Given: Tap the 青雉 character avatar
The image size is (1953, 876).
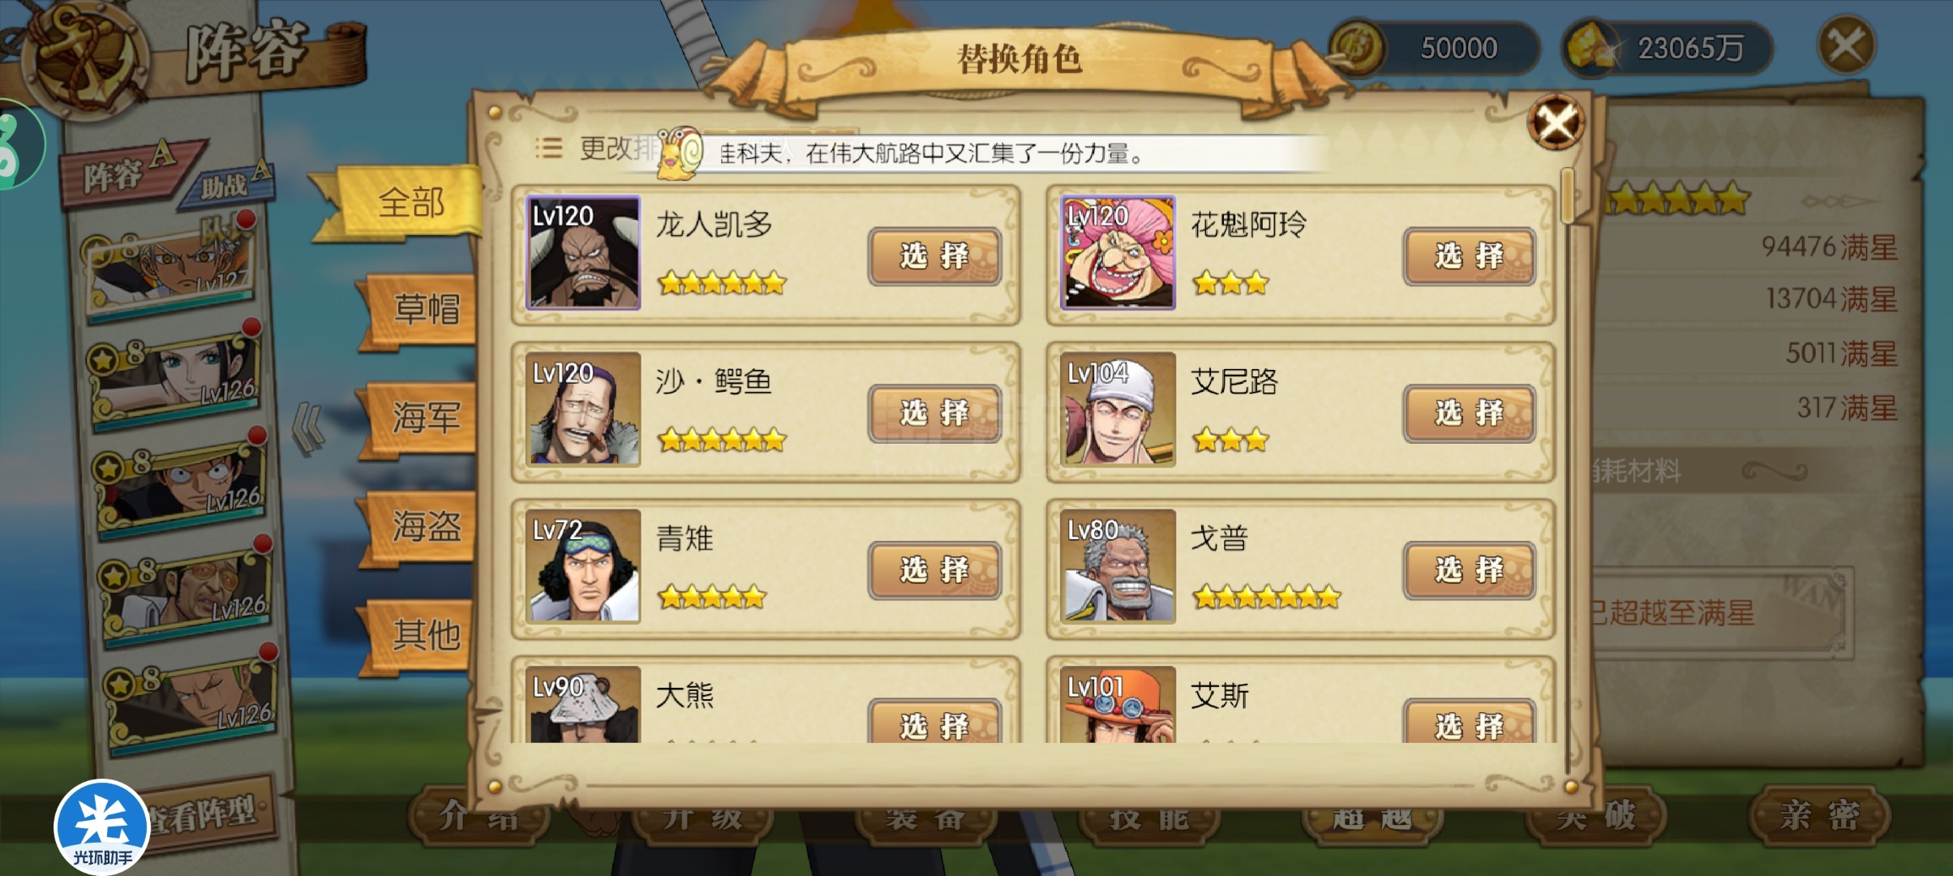Looking at the screenshot, I should 583,566.
